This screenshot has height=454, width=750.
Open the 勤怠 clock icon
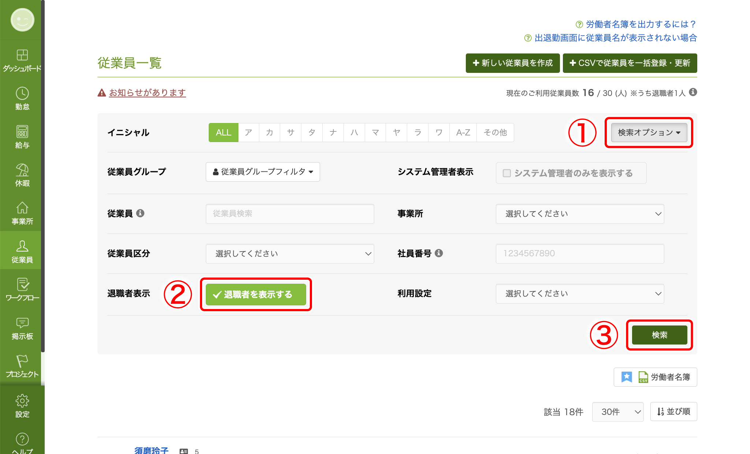coord(22,93)
